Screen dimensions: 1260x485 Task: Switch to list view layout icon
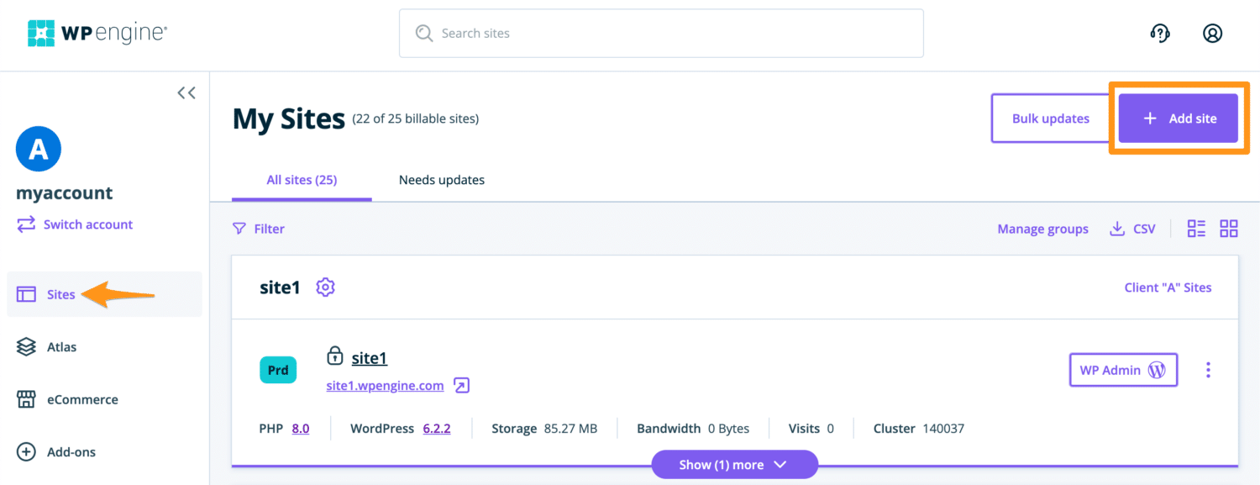click(1196, 229)
